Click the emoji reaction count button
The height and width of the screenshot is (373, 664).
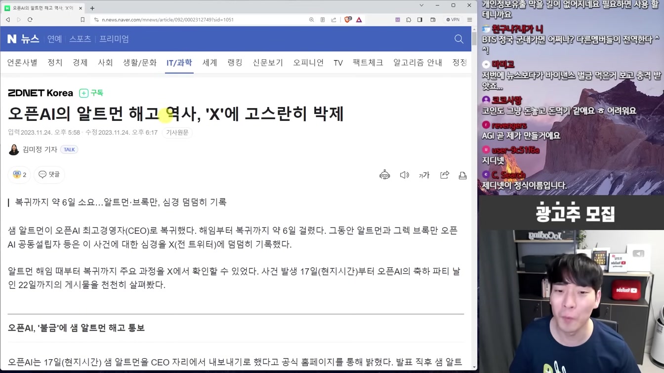(19, 175)
